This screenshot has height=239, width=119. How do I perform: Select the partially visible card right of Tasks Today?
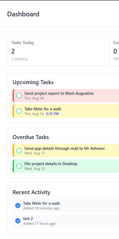[x=114, y=50]
